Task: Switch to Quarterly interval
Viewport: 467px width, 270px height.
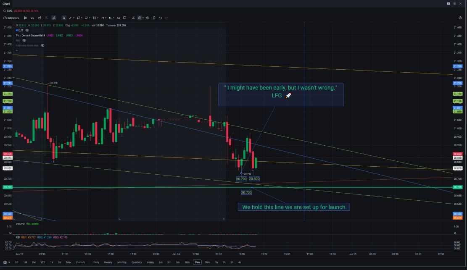Action: (x=137, y=262)
